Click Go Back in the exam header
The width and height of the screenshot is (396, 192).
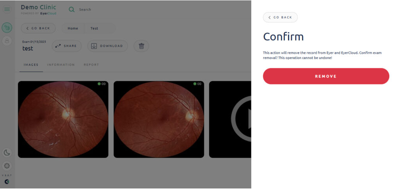(x=38, y=28)
